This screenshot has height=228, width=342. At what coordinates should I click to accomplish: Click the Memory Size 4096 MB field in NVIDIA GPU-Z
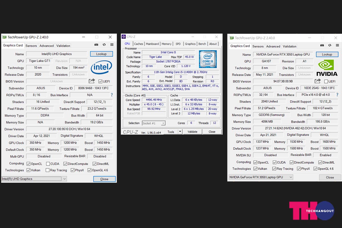coord(267,122)
